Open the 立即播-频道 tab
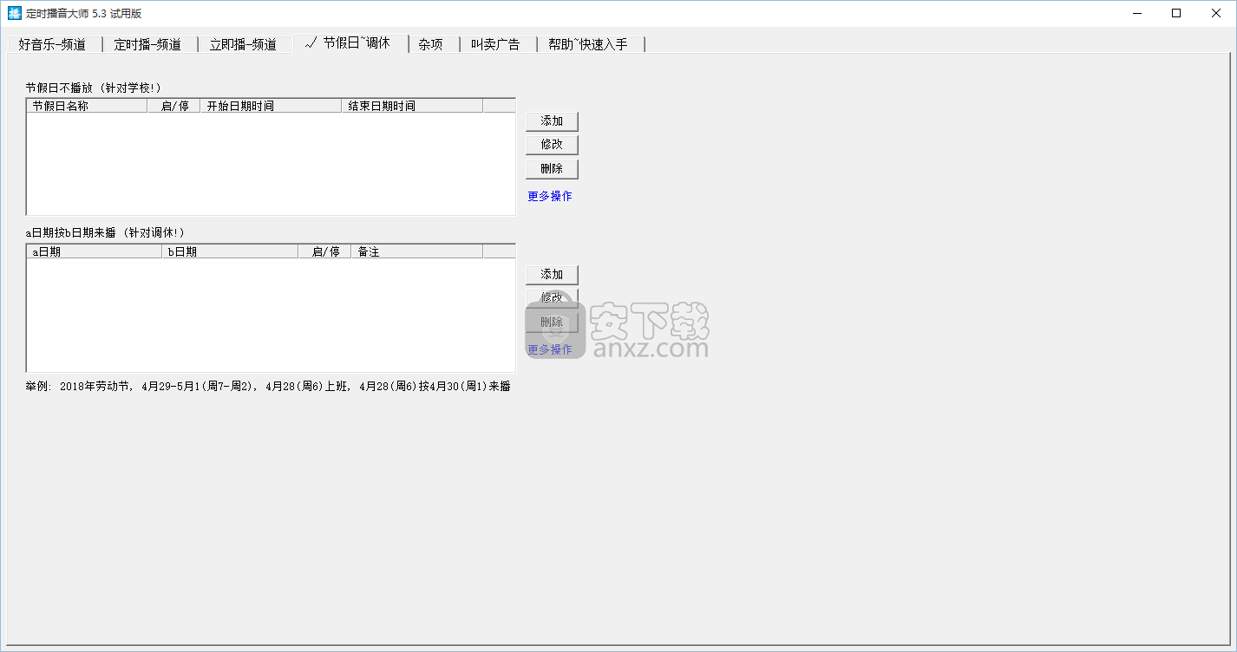The image size is (1237, 652). coord(245,44)
